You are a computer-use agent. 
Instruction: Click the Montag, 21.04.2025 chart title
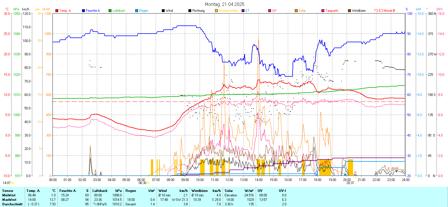coord(224,4)
